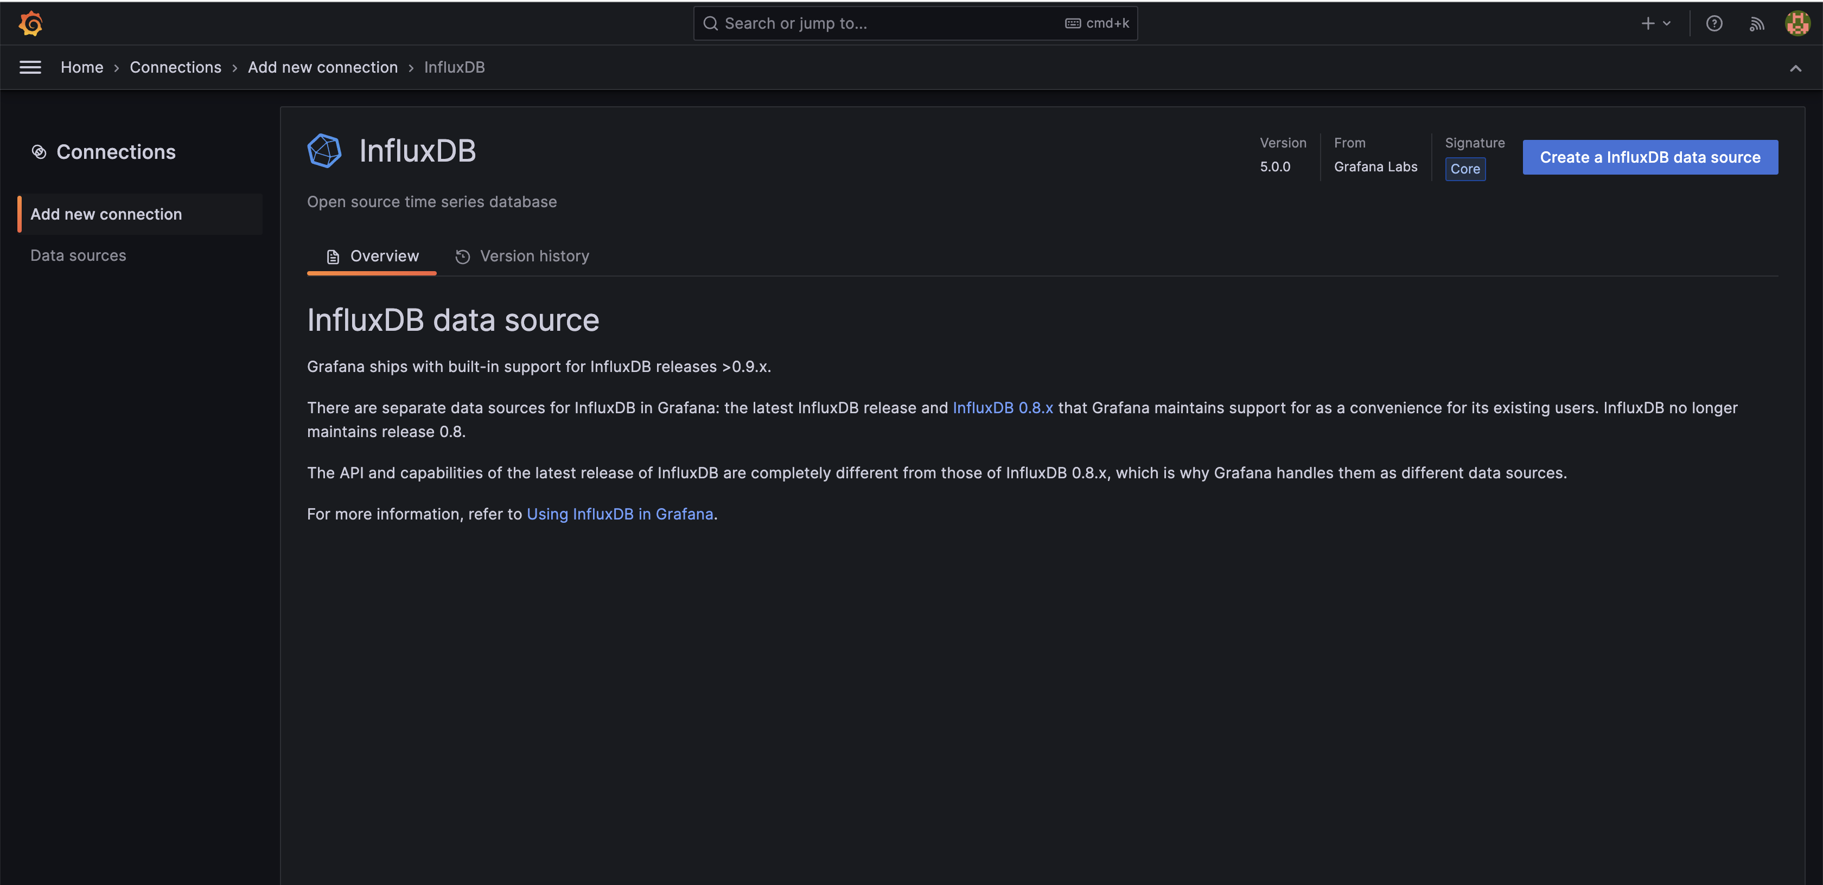Go to Data sources in sidebar
Viewport: 1823px width, 885px height.
click(78, 255)
